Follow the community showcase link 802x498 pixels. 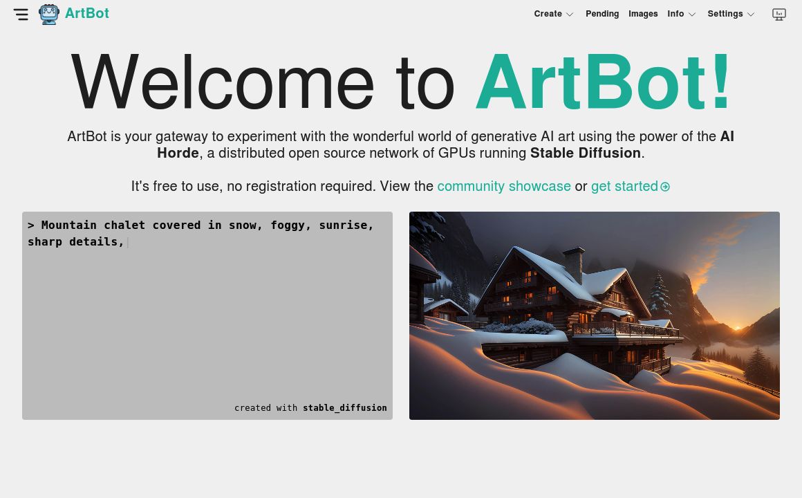pos(504,187)
